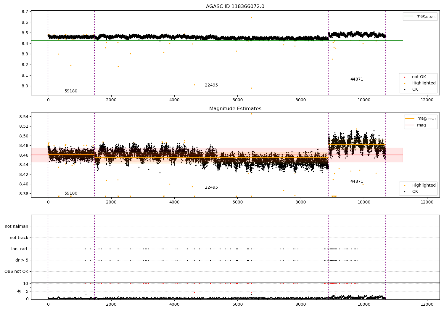This screenshot has height=311, width=444.
Task: Click the 'dr > 5' axis label
Action: coord(22,260)
